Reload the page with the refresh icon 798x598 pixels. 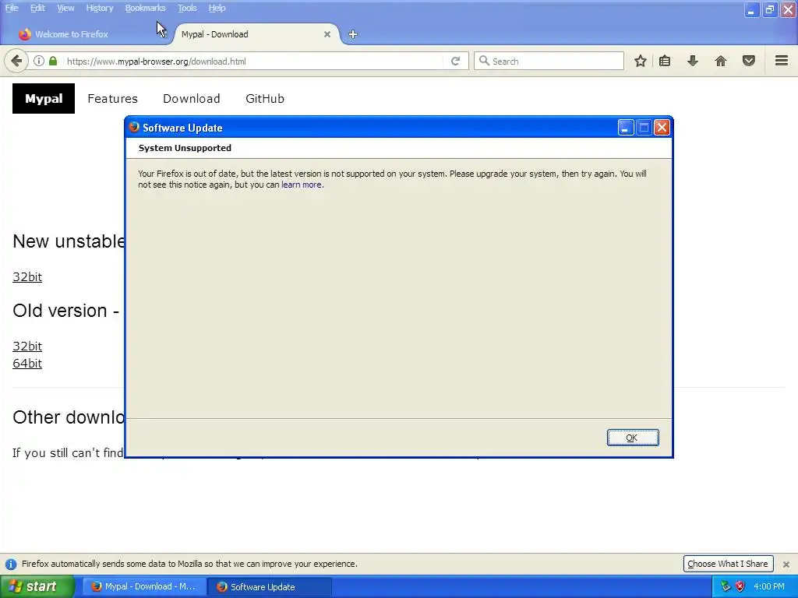(455, 61)
